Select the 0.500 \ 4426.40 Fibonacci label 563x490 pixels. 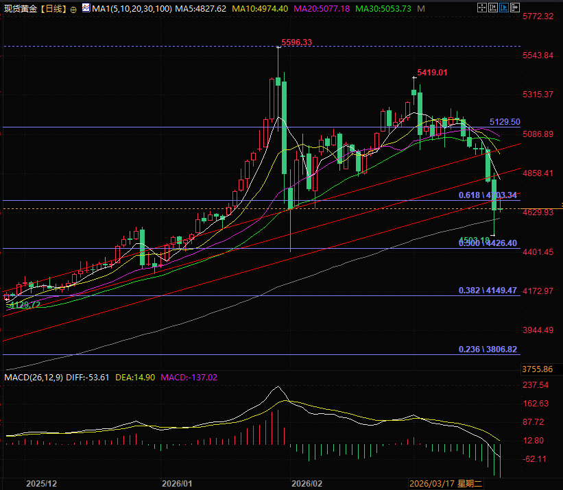[x=488, y=243]
